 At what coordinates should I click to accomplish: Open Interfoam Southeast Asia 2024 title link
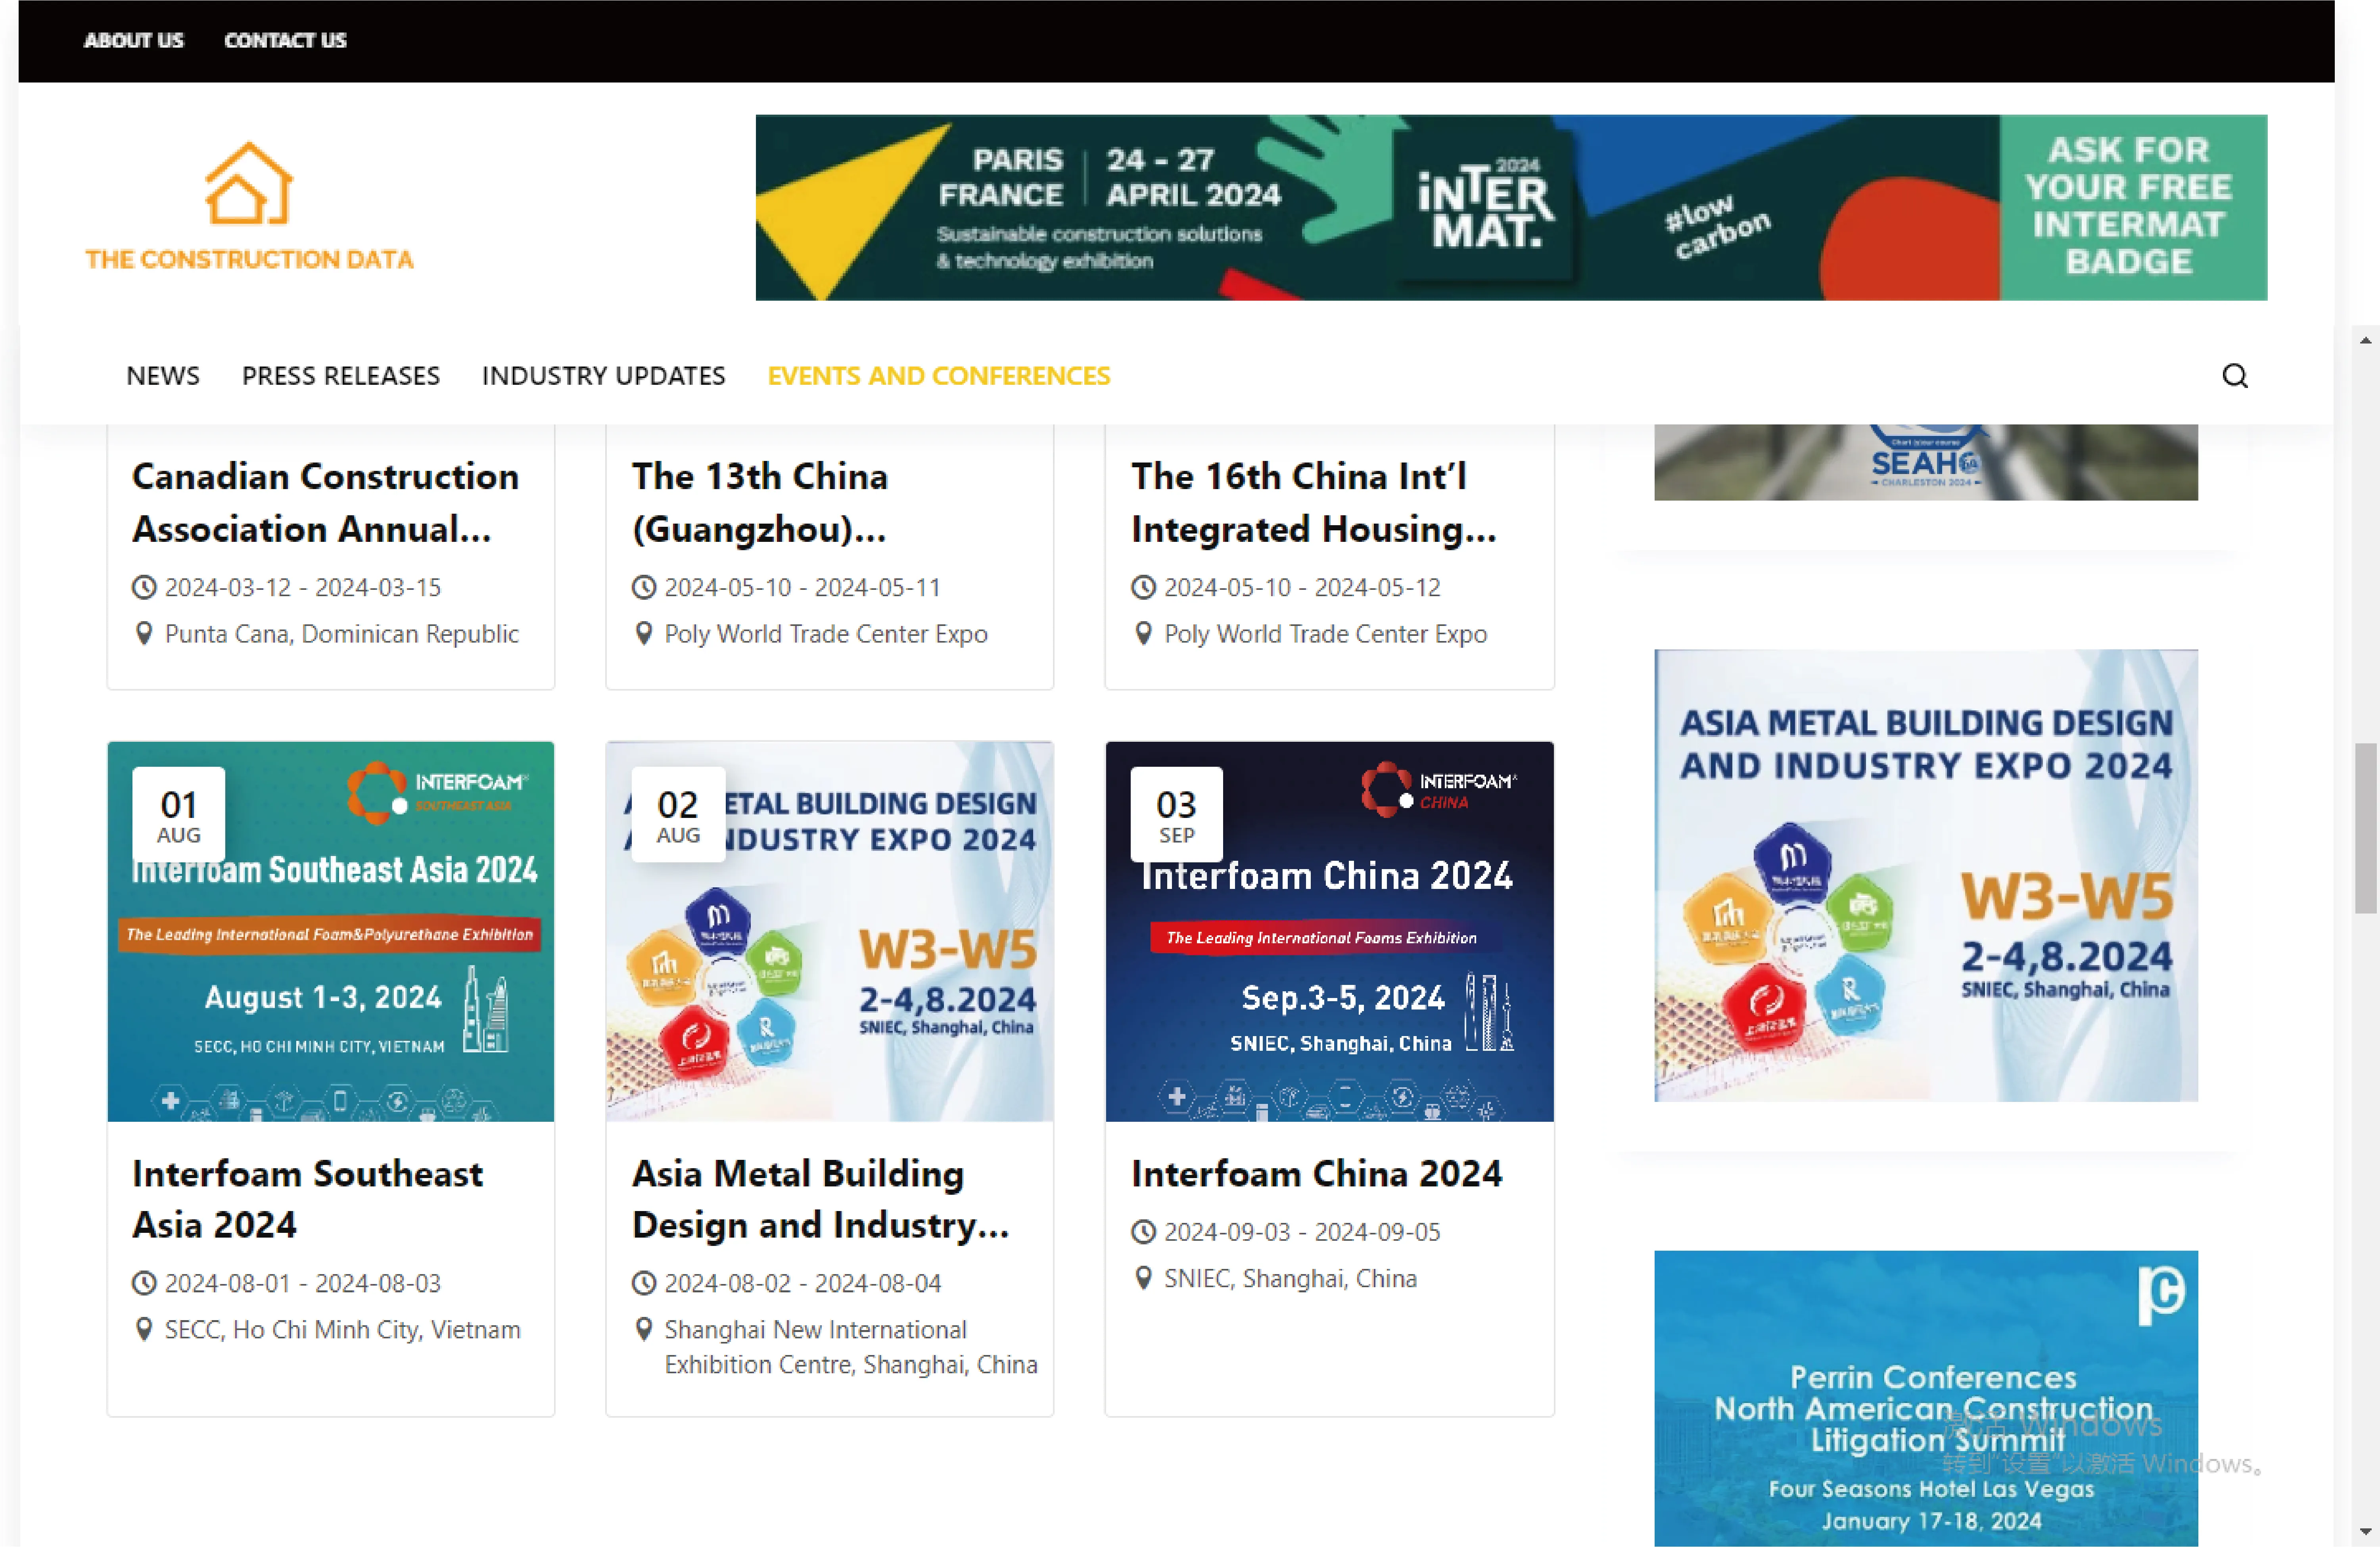pyautogui.click(x=308, y=1199)
